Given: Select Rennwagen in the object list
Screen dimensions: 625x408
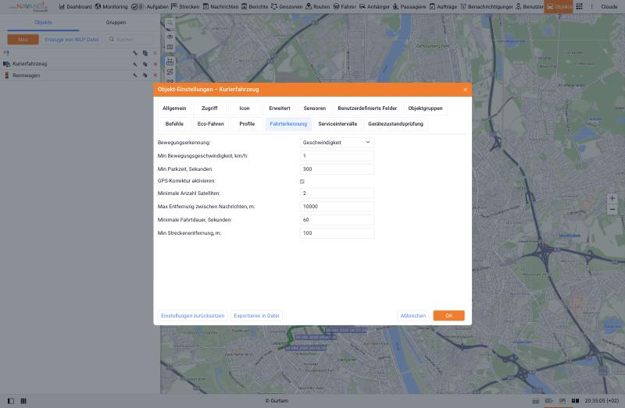Looking at the screenshot, I should point(27,75).
